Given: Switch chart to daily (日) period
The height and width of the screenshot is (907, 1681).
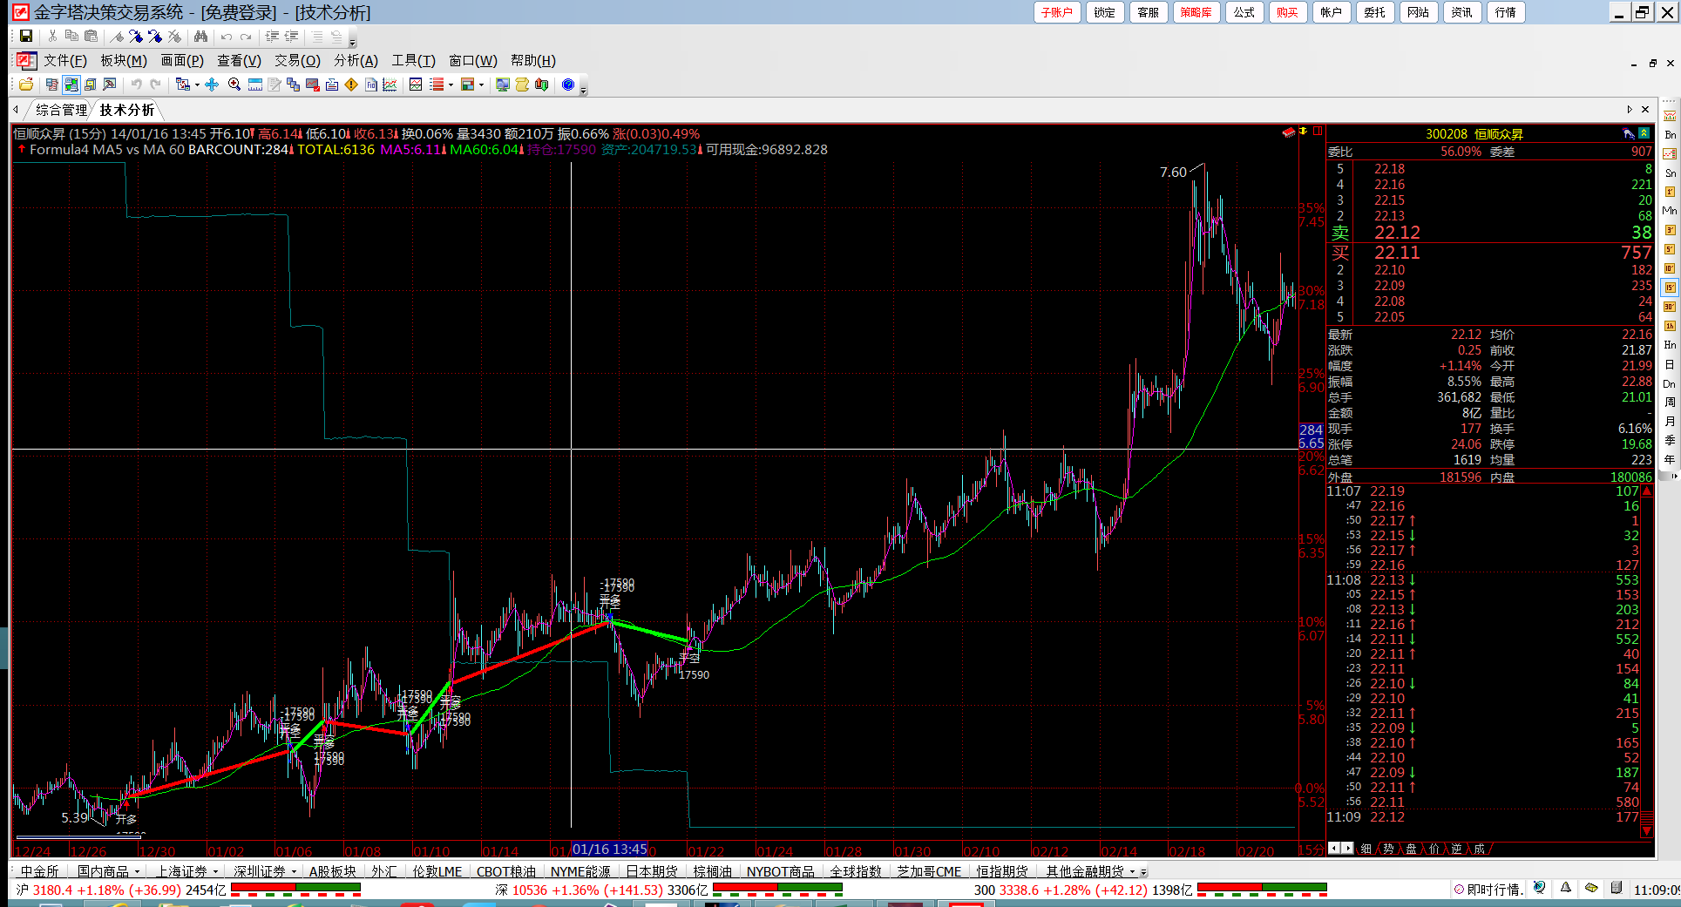Looking at the screenshot, I should coord(1670,364).
